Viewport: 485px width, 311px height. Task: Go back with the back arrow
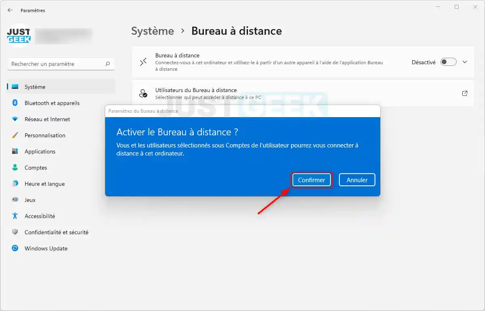pos(10,10)
